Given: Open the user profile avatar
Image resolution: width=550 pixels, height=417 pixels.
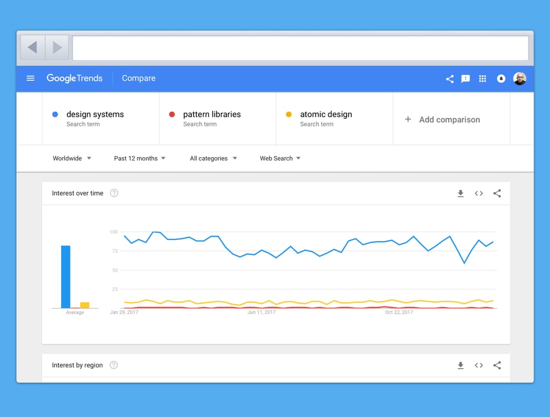Looking at the screenshot, I should coord(519,79).
